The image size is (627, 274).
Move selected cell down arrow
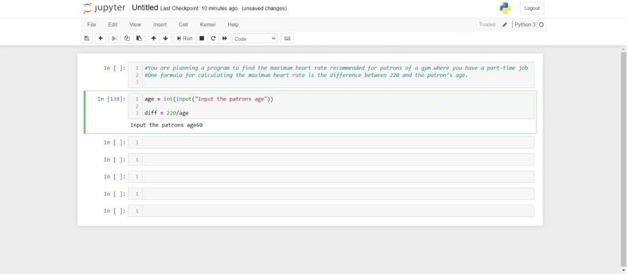(165, 39)
